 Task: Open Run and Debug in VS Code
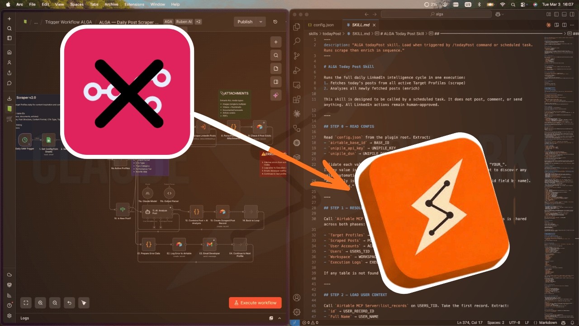tap(297, 70)
